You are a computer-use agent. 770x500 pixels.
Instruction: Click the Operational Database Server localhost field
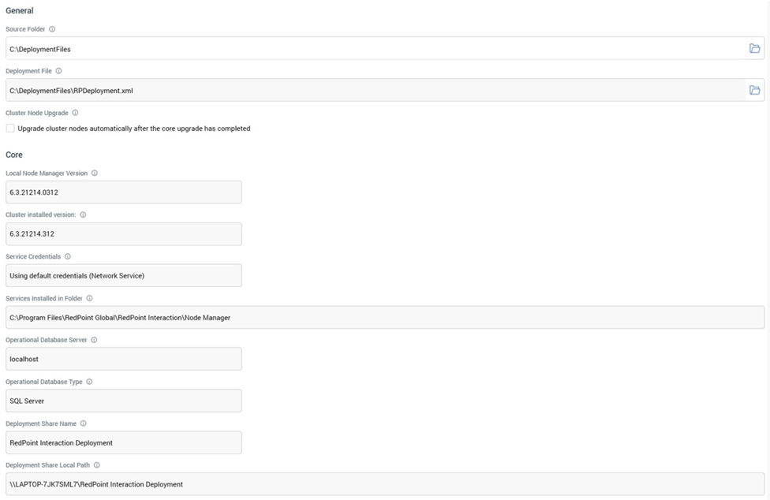point(123,359)
